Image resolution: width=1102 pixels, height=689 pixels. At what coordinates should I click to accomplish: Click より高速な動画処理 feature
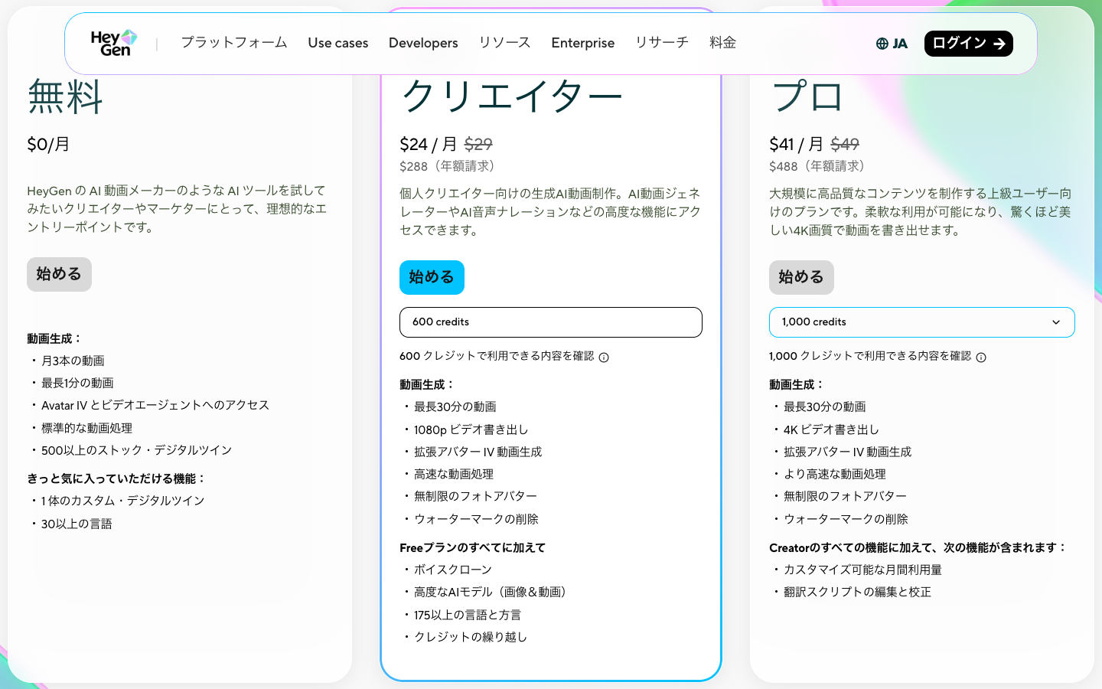[x=835, y=474]
